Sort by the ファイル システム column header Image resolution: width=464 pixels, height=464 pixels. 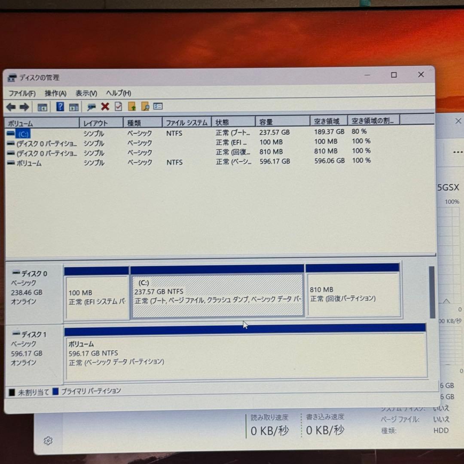click(187, 122)
